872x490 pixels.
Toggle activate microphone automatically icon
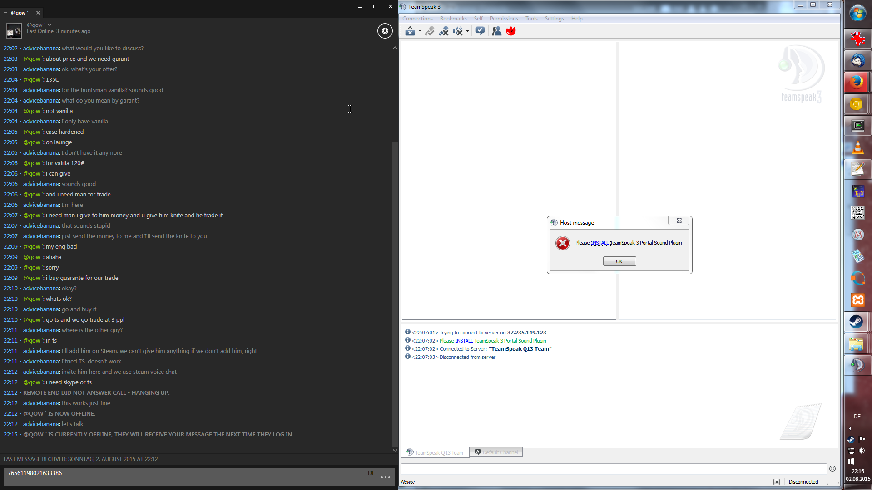click(430, 31)
